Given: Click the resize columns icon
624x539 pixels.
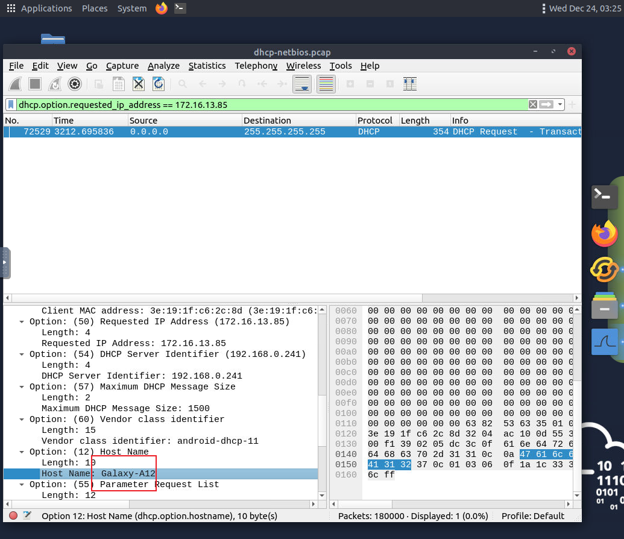Looking at the screenshot, I should [410, 84].
